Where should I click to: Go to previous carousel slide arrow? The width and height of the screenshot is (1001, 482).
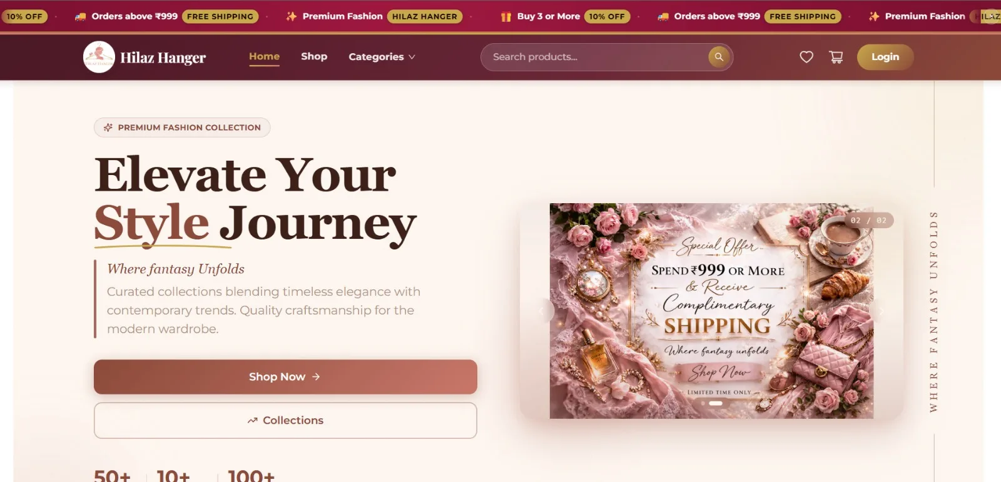542,311
